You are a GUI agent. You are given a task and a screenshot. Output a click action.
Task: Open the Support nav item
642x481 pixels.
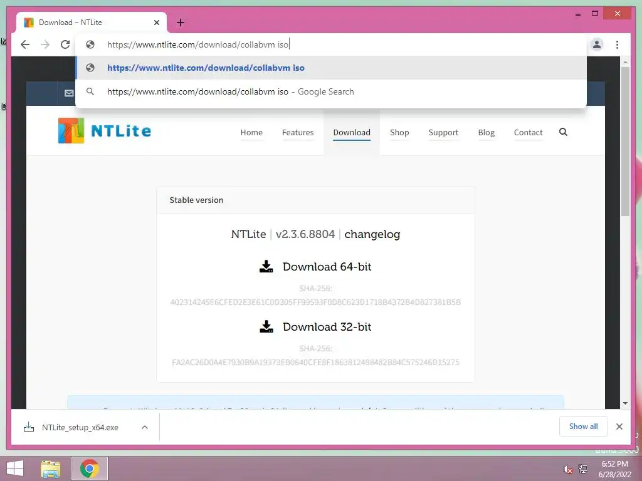(443, 133)
